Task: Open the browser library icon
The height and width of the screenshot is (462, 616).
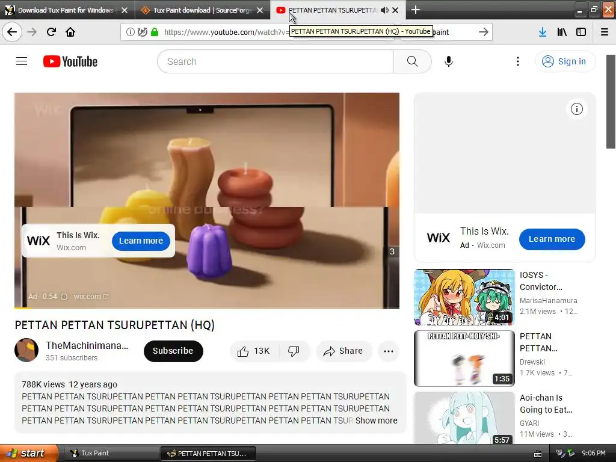Action: [x=562, y=32]
